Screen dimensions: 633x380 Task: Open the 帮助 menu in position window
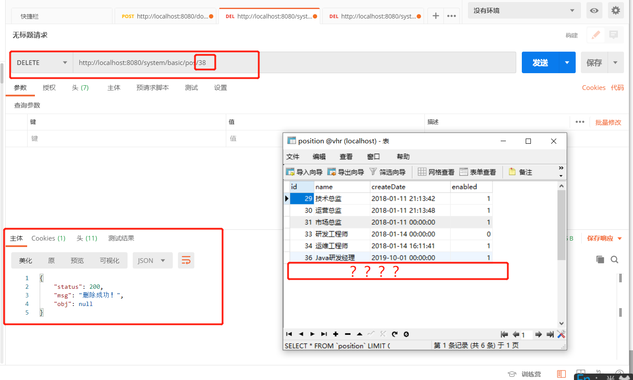coord(403,157)
